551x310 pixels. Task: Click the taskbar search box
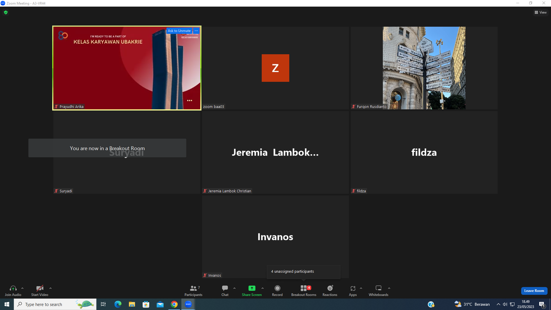(x=55, y=304)
